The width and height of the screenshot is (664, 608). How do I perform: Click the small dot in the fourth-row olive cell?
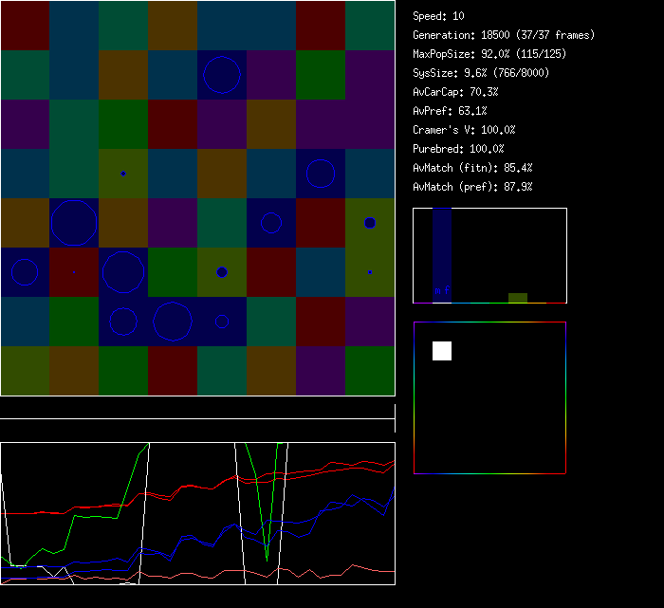[123, 174]
